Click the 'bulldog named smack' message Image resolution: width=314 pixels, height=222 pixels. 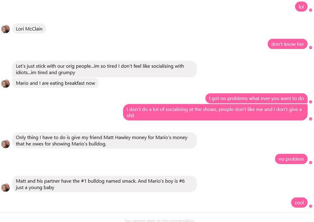point(104,184)
